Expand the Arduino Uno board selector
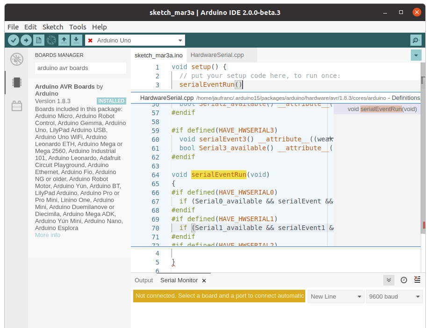Image resolution: width=430 pixels, height=328 pixels. 135,40
